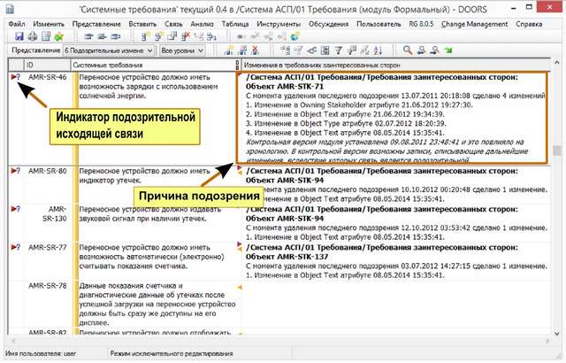Click suspect link indicator for AMR-SR-80
This screenshot has height=363, width=566.
16,171
